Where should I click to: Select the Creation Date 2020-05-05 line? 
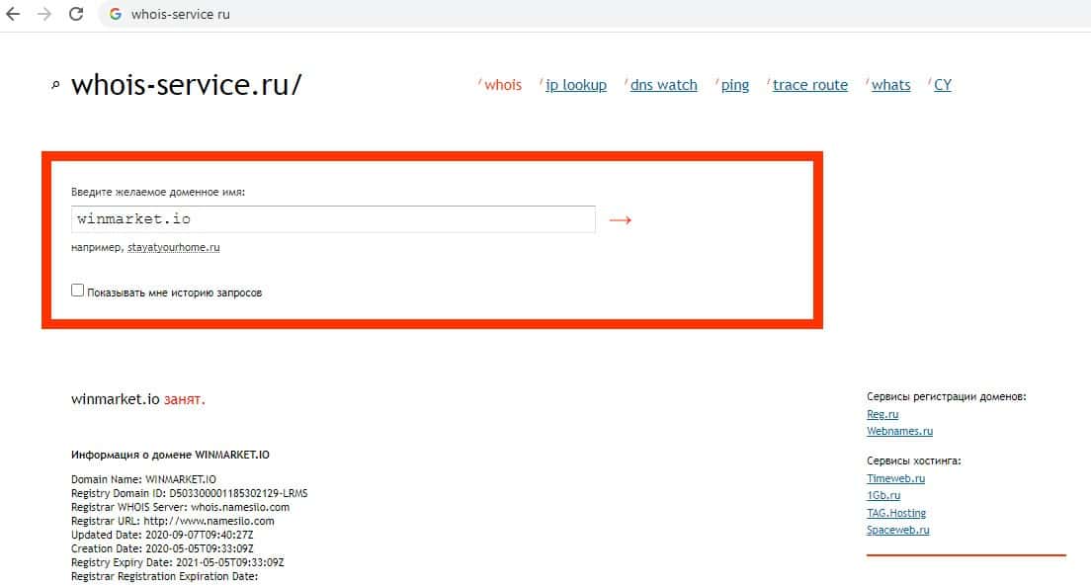(x=162, y=549)
